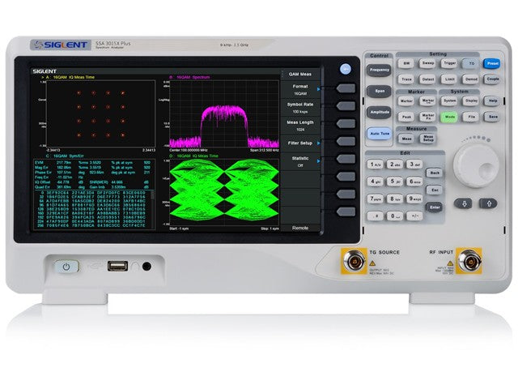Hit the blue Preset key
The image size is (518, 389).
click(x=493, y=63)
